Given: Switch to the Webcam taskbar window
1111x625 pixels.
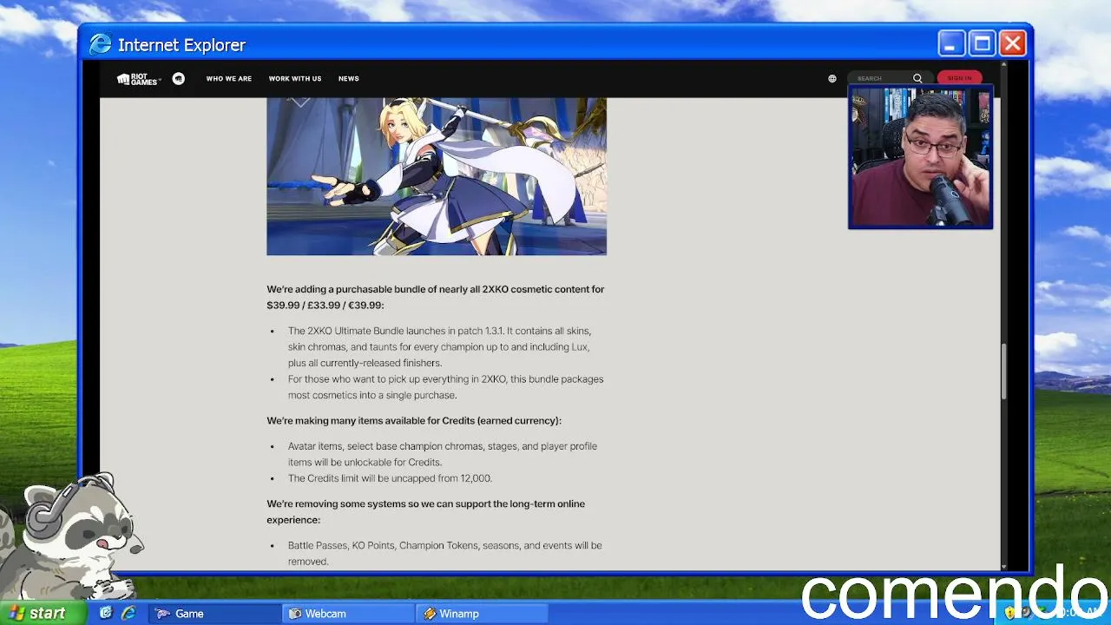Looking at the screenshot, I should [x=349, y=614].
